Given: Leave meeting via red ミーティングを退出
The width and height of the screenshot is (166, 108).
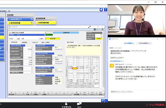Looking at the screenshot, I should click(155, 105).
